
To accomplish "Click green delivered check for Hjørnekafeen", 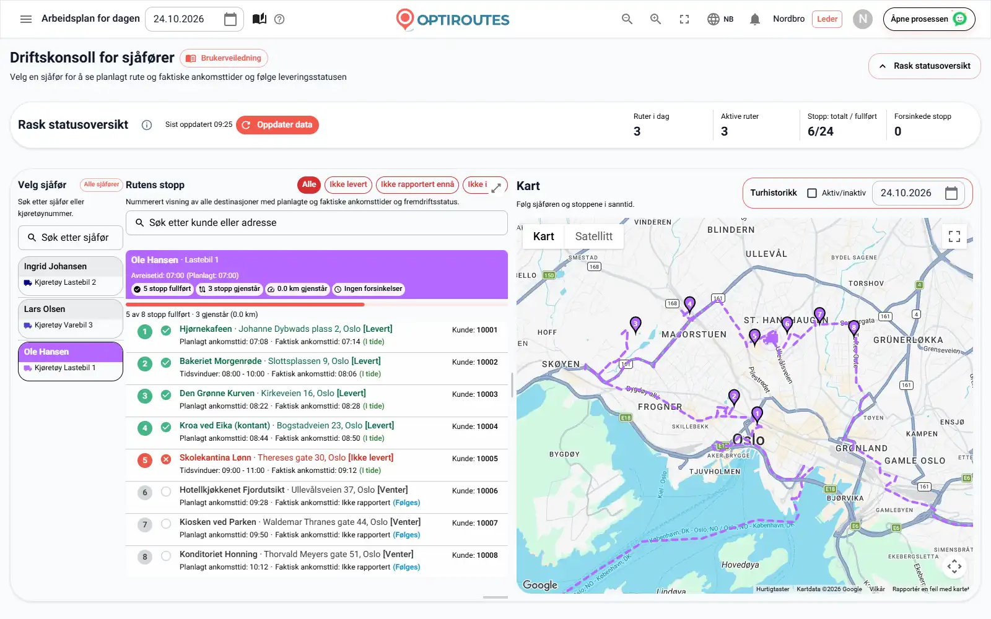I will click(166, 331).
